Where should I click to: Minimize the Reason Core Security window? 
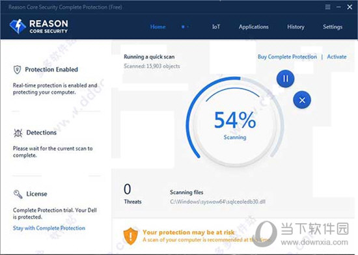tap(338, 7)
